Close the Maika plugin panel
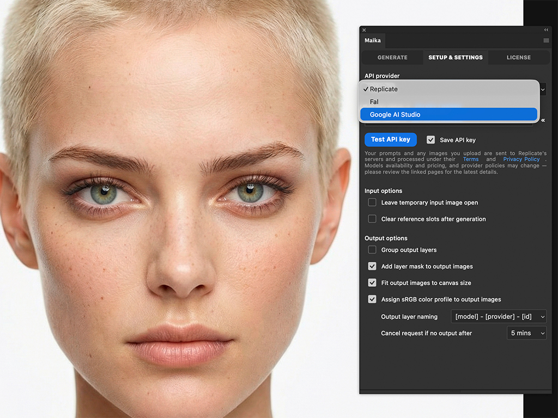This screenshot has height=418, width=558. click(363, 30)
